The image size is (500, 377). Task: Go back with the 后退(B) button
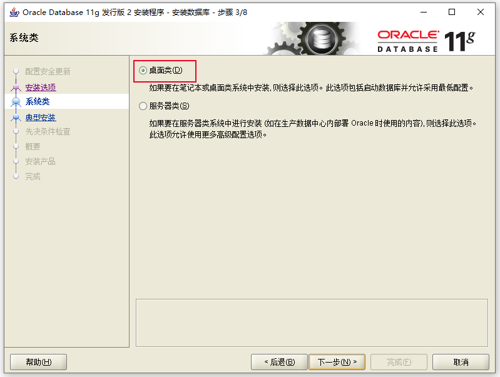click(x=279, y=362)
